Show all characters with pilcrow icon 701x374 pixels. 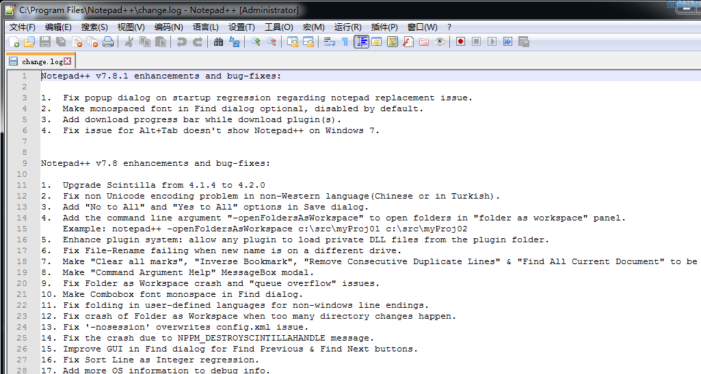tap(345, 42)
